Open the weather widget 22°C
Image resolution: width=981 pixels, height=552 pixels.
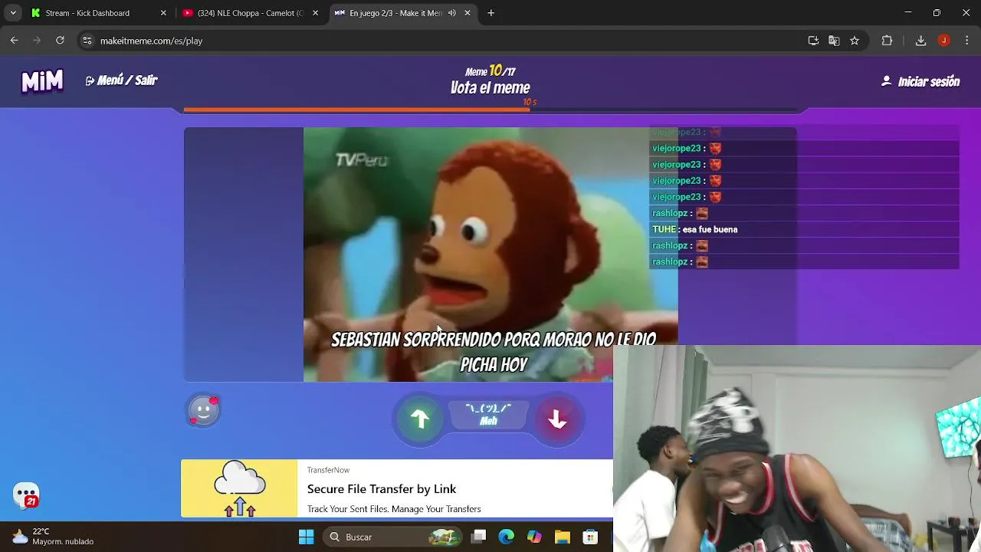[52, 537]
